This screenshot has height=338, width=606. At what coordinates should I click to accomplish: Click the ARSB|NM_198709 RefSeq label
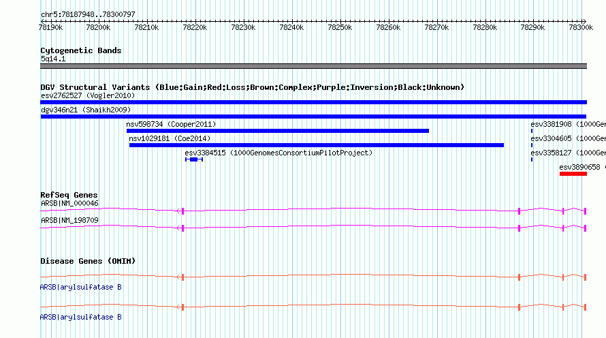click(69, 220)
